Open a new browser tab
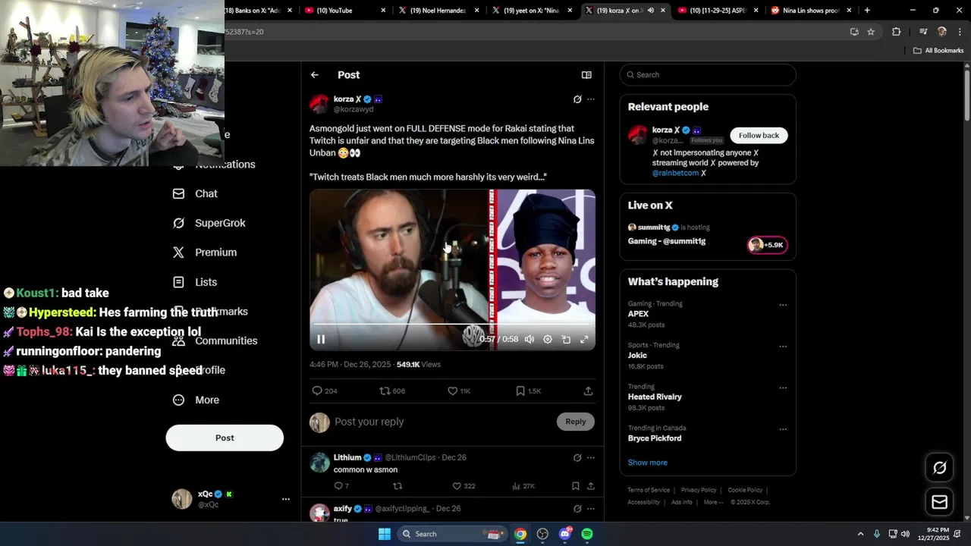 tap(867, 11)
